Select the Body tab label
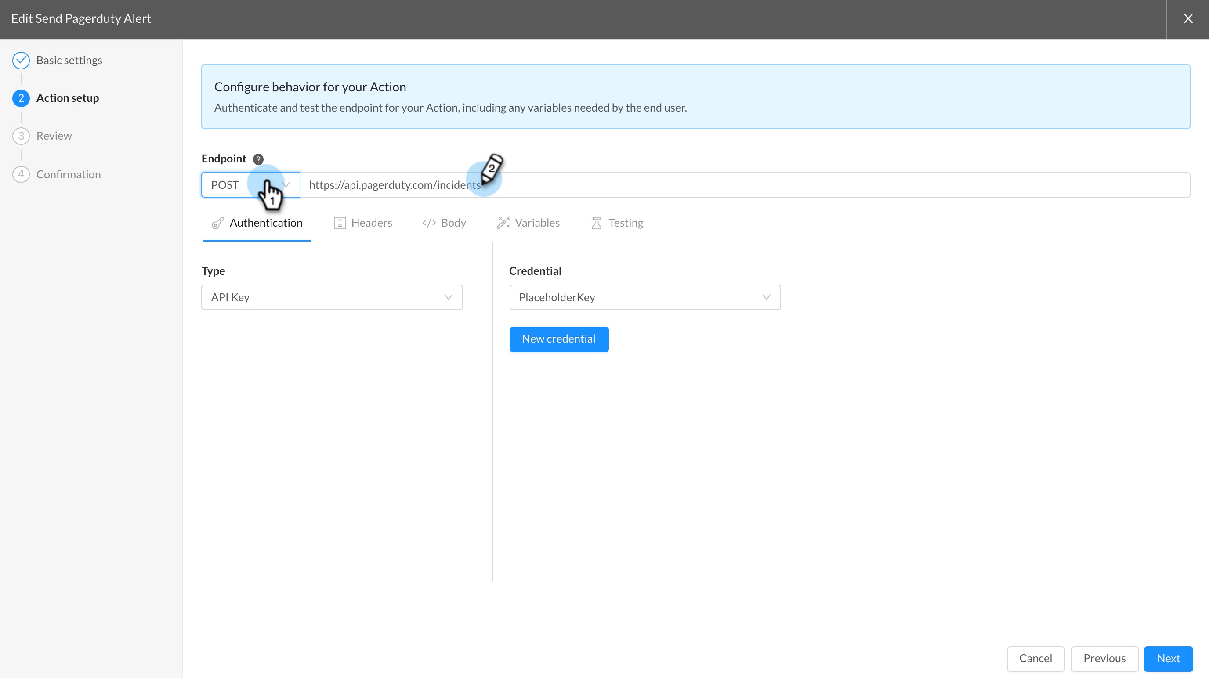 (x=453, y=223)
